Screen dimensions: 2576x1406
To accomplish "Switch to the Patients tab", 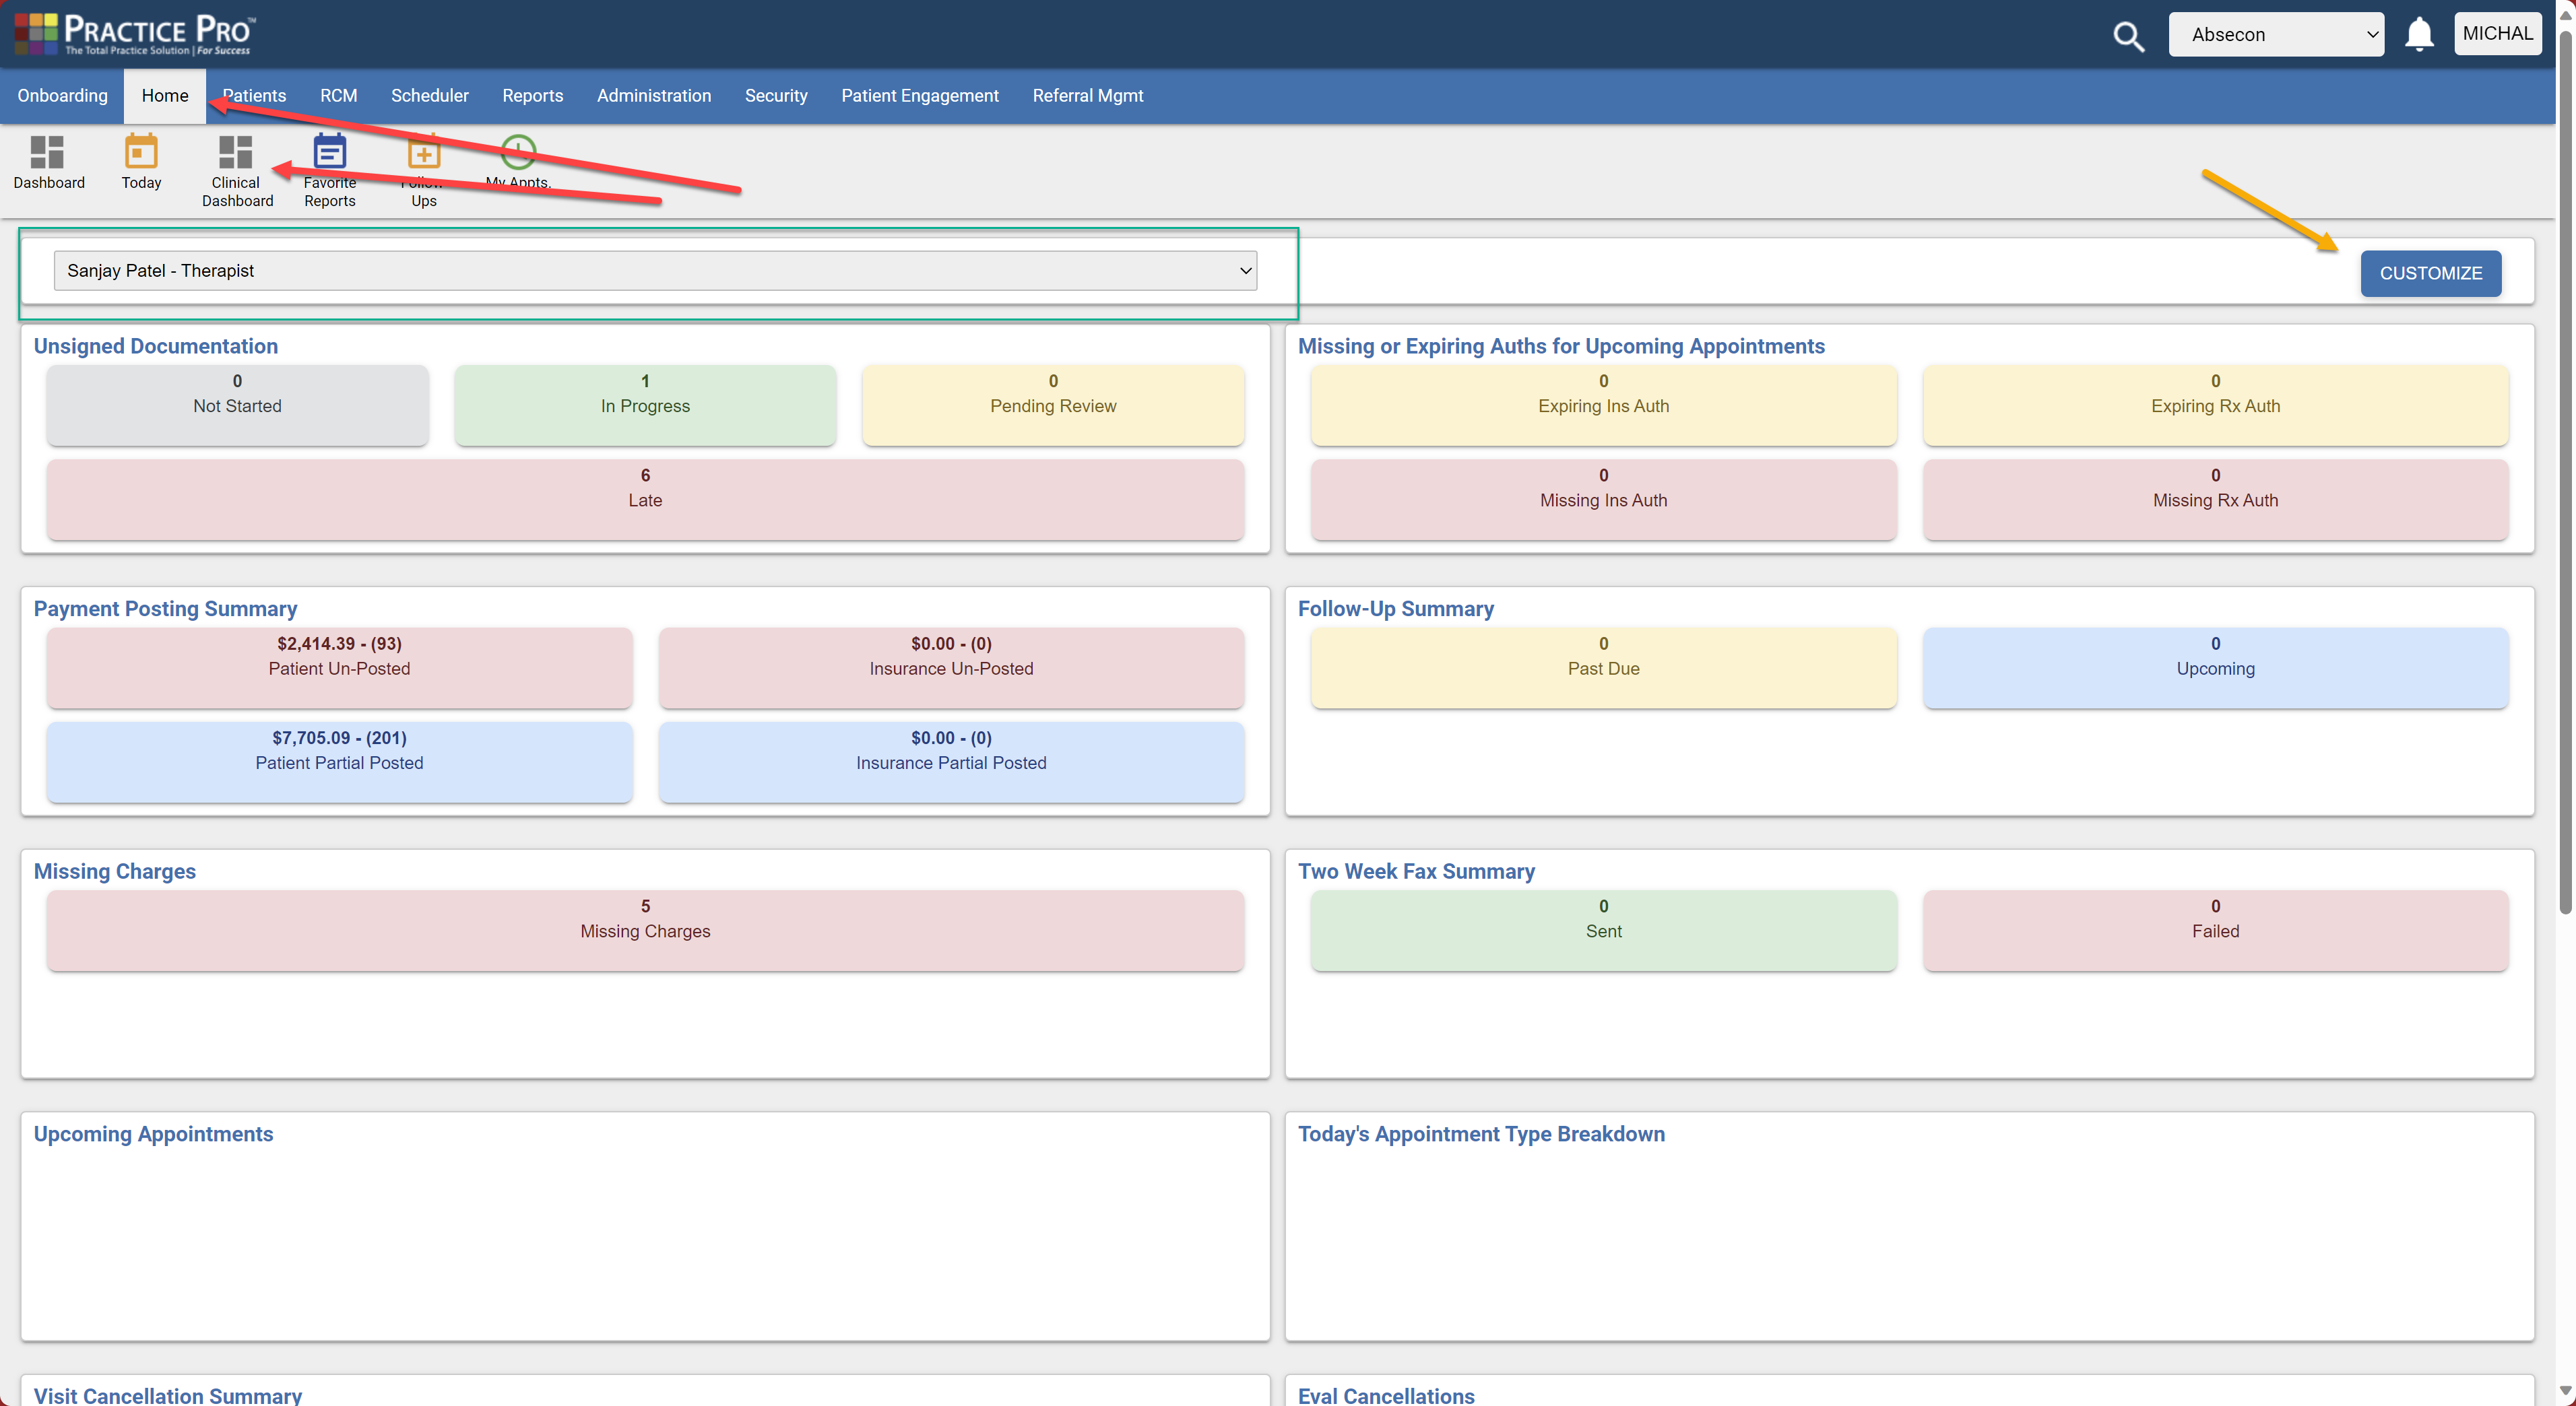I will (x=254, y=95).
